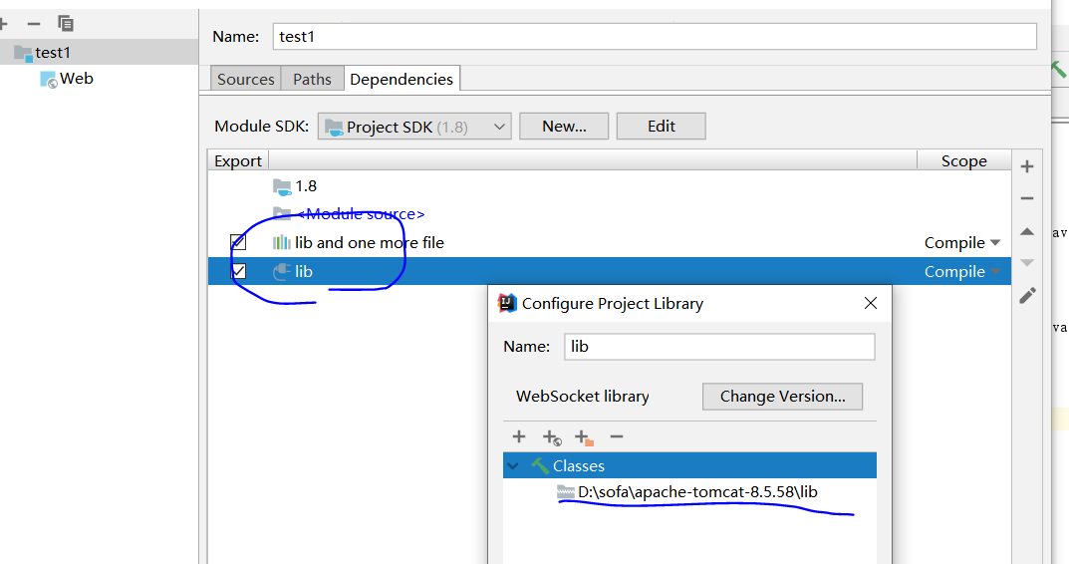Viewport: 1069px width, 564px height.
Task: Collapse the Classes node
Action: pyautogui.click(x=513, y=465)
